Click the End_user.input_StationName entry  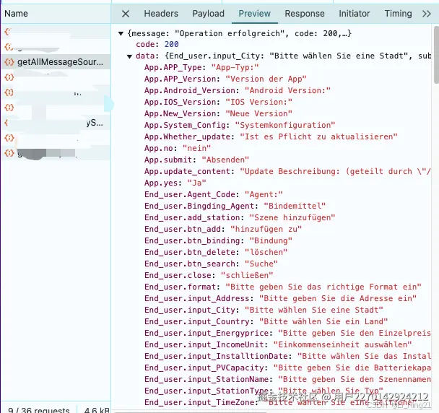(x=287, y=379)
